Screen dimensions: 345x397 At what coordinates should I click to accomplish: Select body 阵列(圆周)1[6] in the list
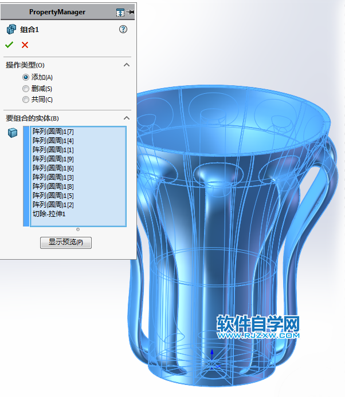pos(79,168)
